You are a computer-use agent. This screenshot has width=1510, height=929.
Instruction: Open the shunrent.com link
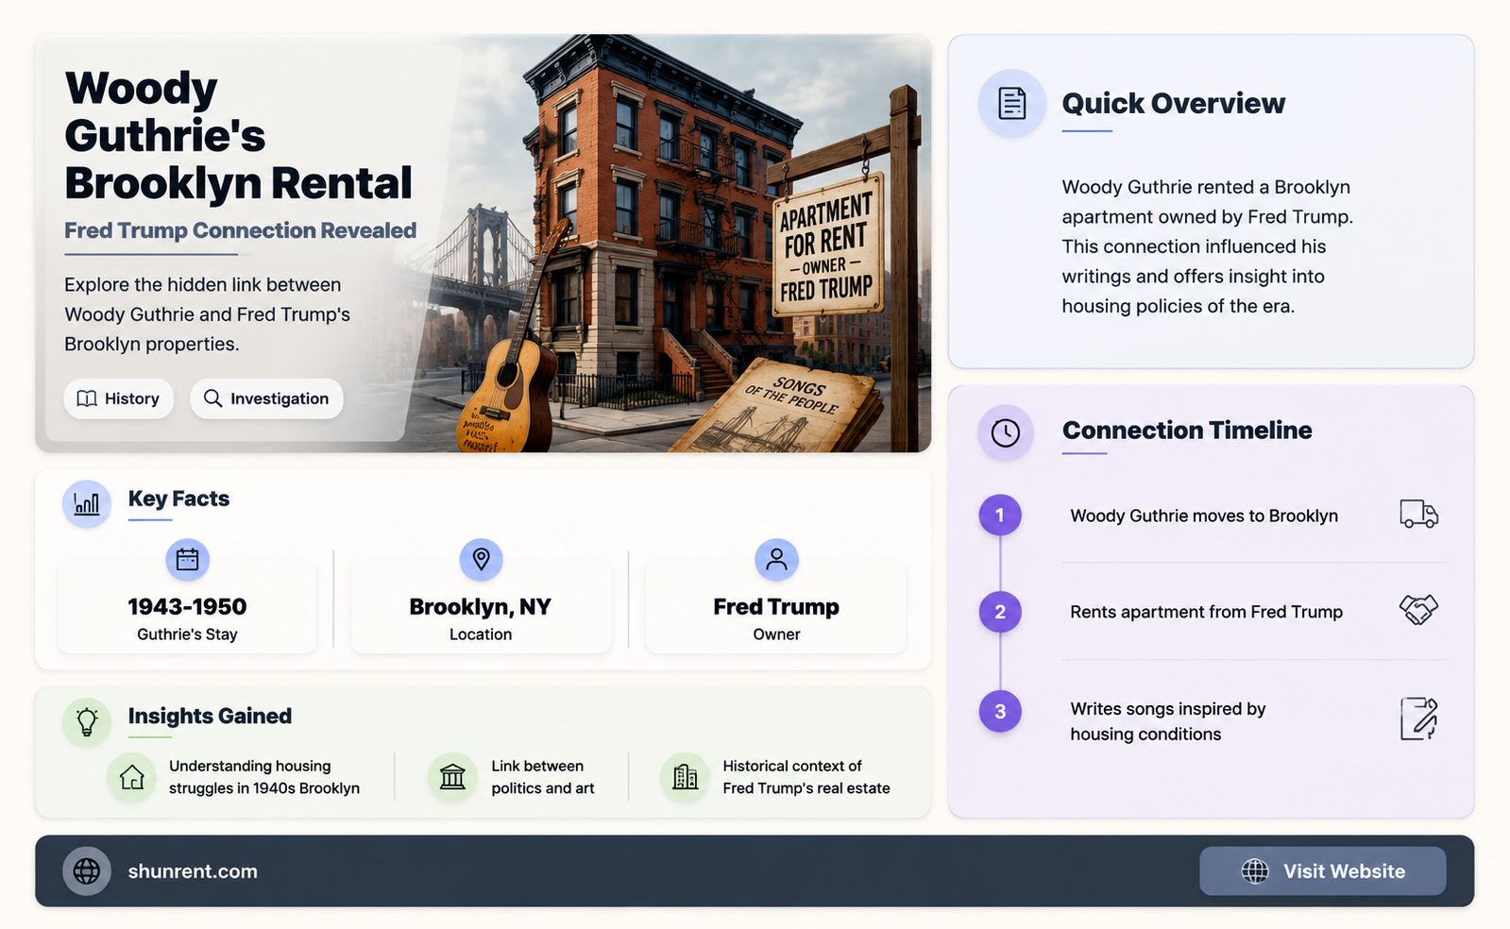tap(193, 871)
